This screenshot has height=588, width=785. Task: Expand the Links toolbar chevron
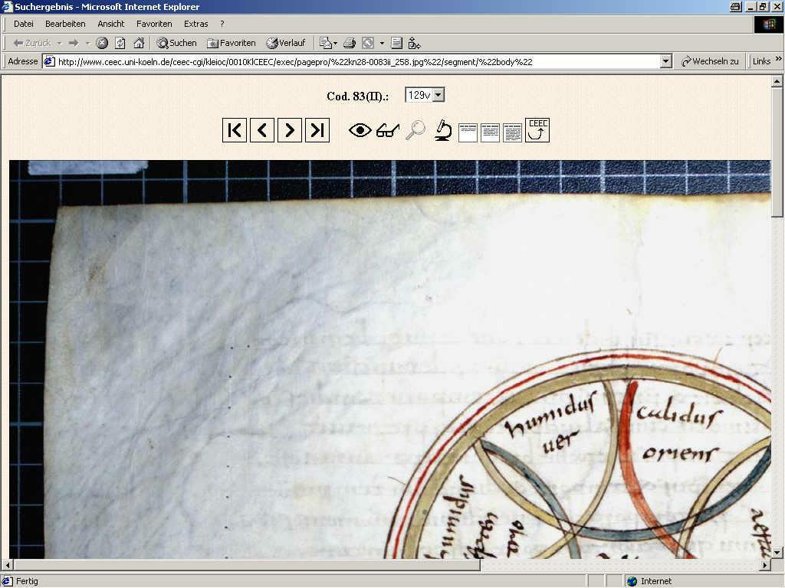778,59
